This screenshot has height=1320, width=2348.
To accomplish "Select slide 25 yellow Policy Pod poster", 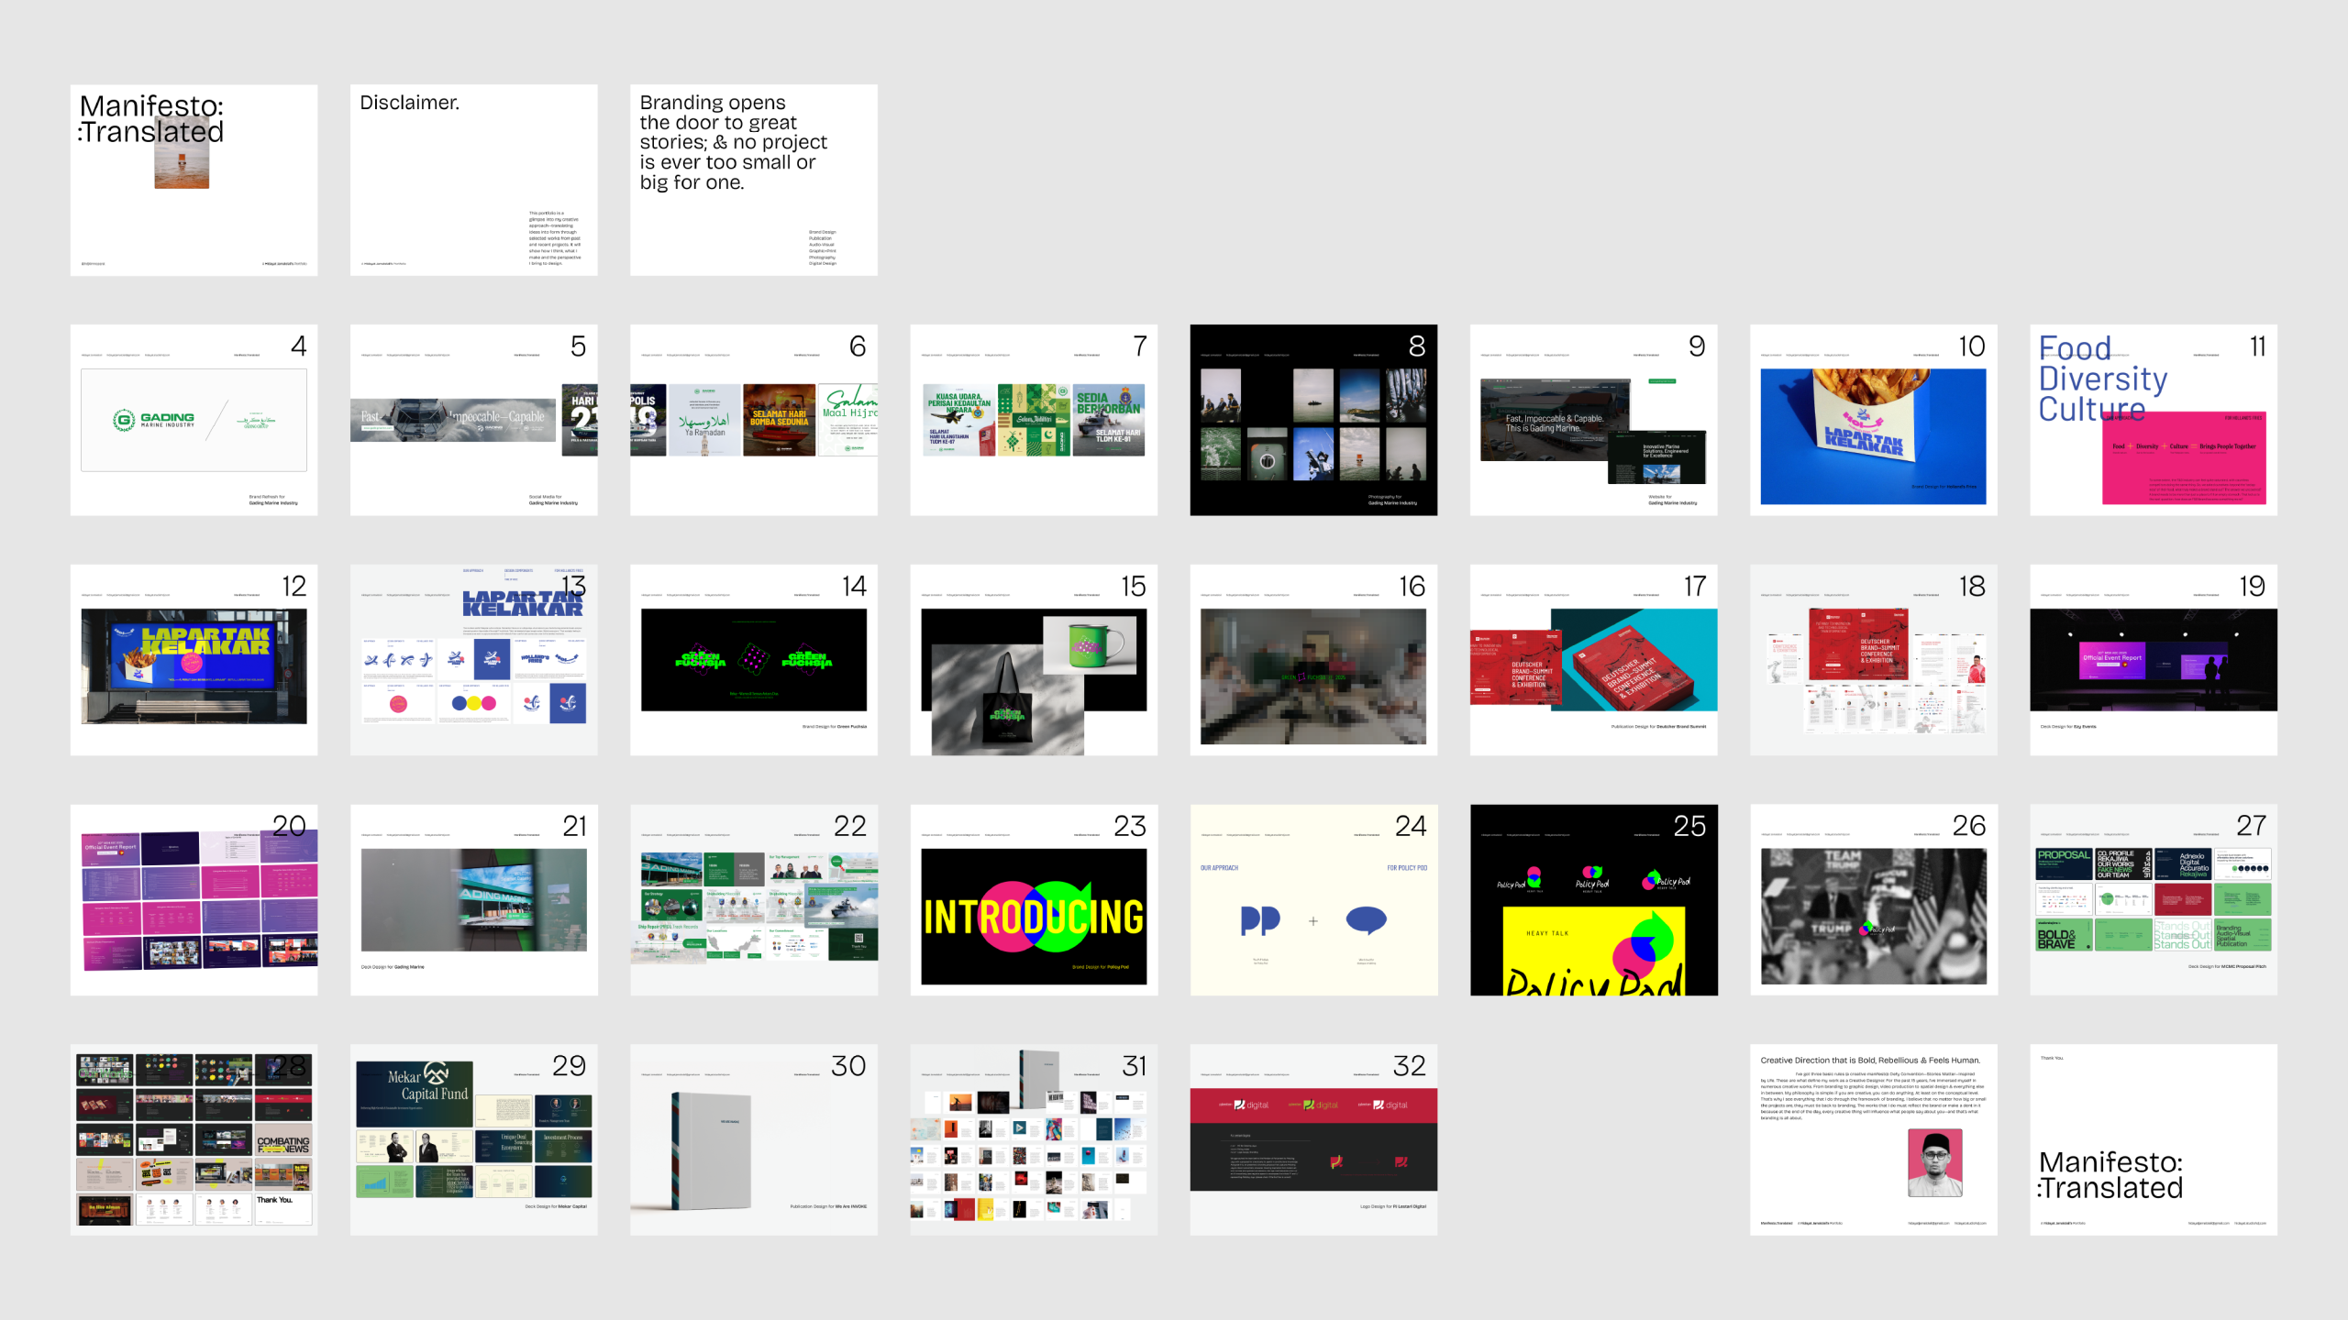I will (x=1593, y=900).
